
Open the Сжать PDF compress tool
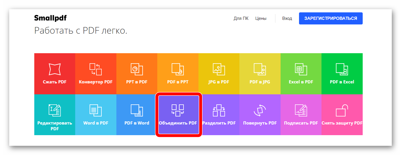point(55,74)
